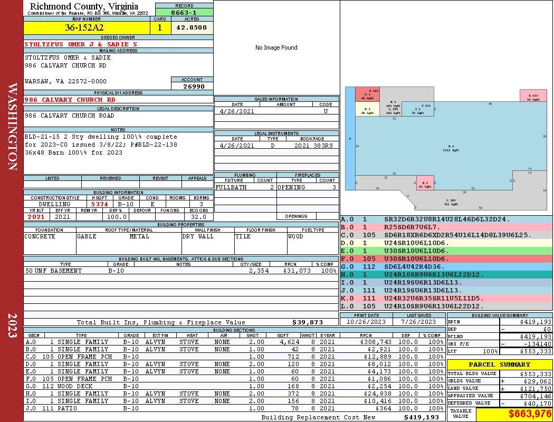This screenshot has height=422, width=554.
Task: Select physical address 986 CALVARY CHURCH RD in red
Action: pyautogui.click(x=70, y=100)
